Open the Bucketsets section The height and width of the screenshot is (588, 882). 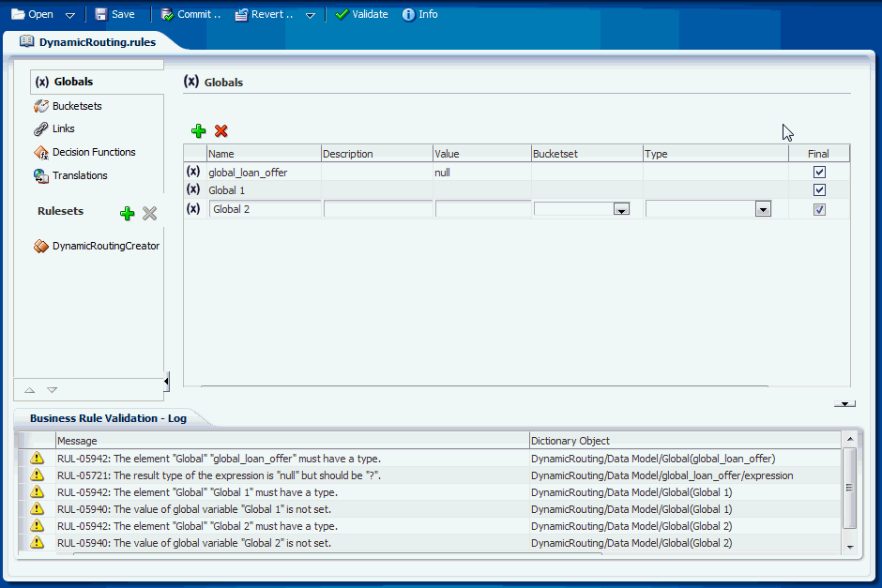(77, 106)
